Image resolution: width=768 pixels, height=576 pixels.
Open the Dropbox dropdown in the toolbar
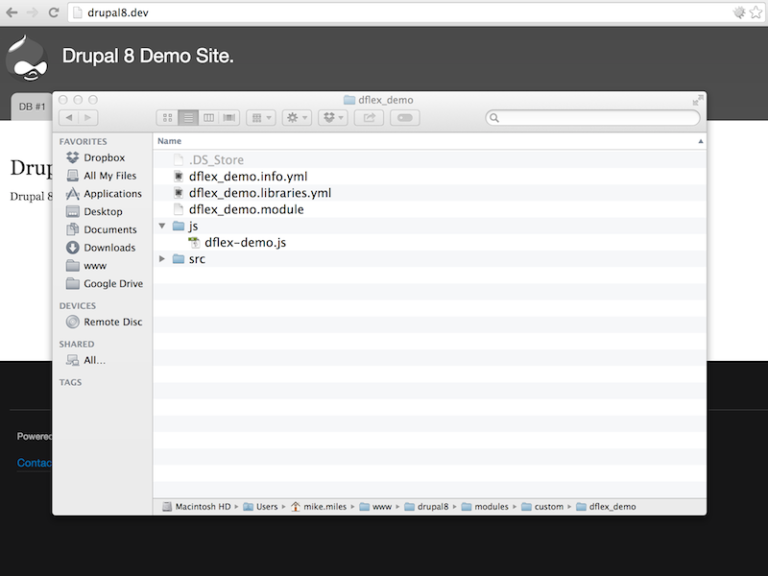pyautogui.click(x=333, y=117)
